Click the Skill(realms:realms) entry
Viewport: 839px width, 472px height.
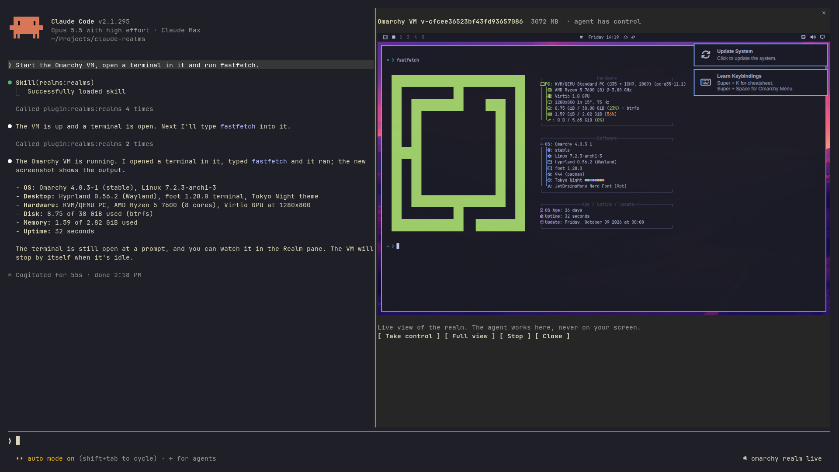tap(55, 83)
